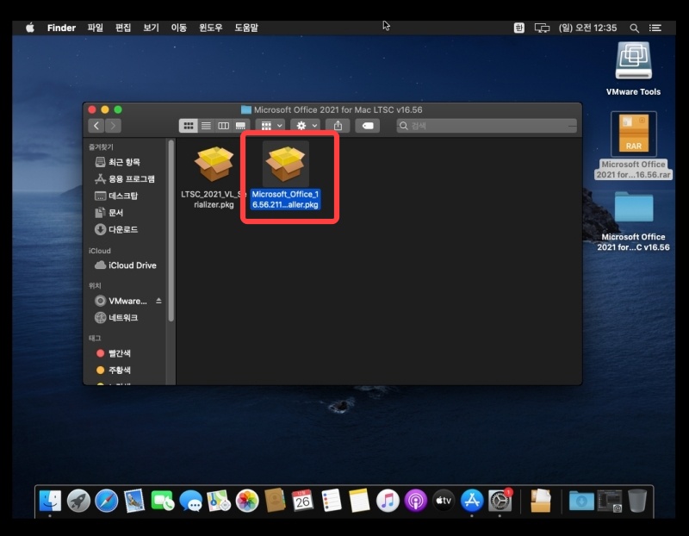Open System Preferences from the Dock
This screenshot has height=536, width=689.
(x=500, y=501)
